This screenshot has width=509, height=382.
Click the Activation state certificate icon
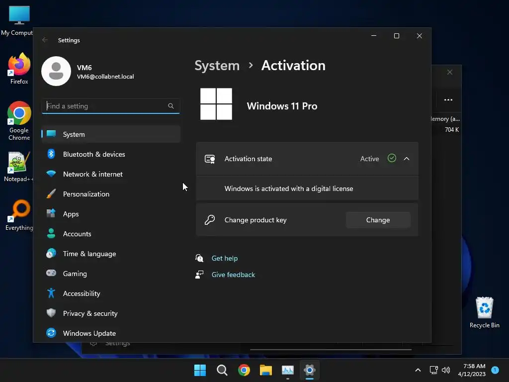(210, 159)
